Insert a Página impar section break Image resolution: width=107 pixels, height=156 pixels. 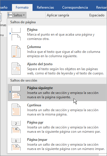pyautogui.click(x=57, y=144)
